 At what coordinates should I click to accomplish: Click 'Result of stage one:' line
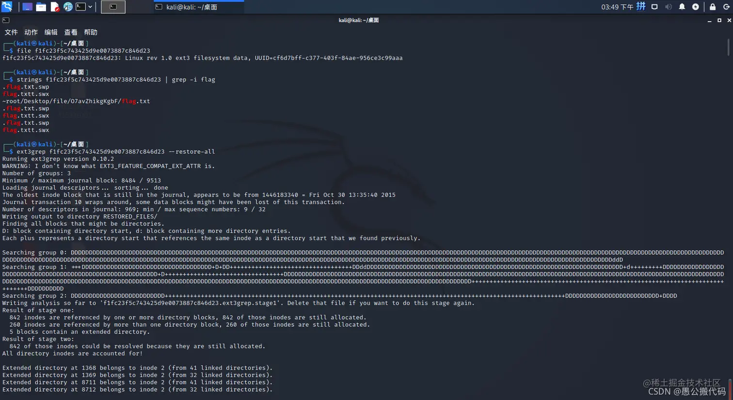(x=38, y=310)
